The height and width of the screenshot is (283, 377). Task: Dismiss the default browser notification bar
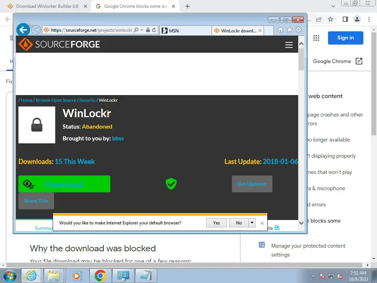click(262, 223)
